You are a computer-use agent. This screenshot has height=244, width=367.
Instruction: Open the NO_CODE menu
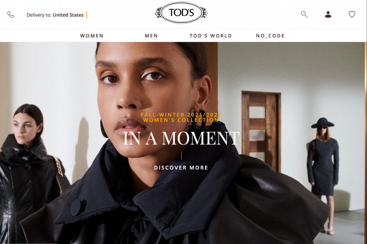(270, 36)
